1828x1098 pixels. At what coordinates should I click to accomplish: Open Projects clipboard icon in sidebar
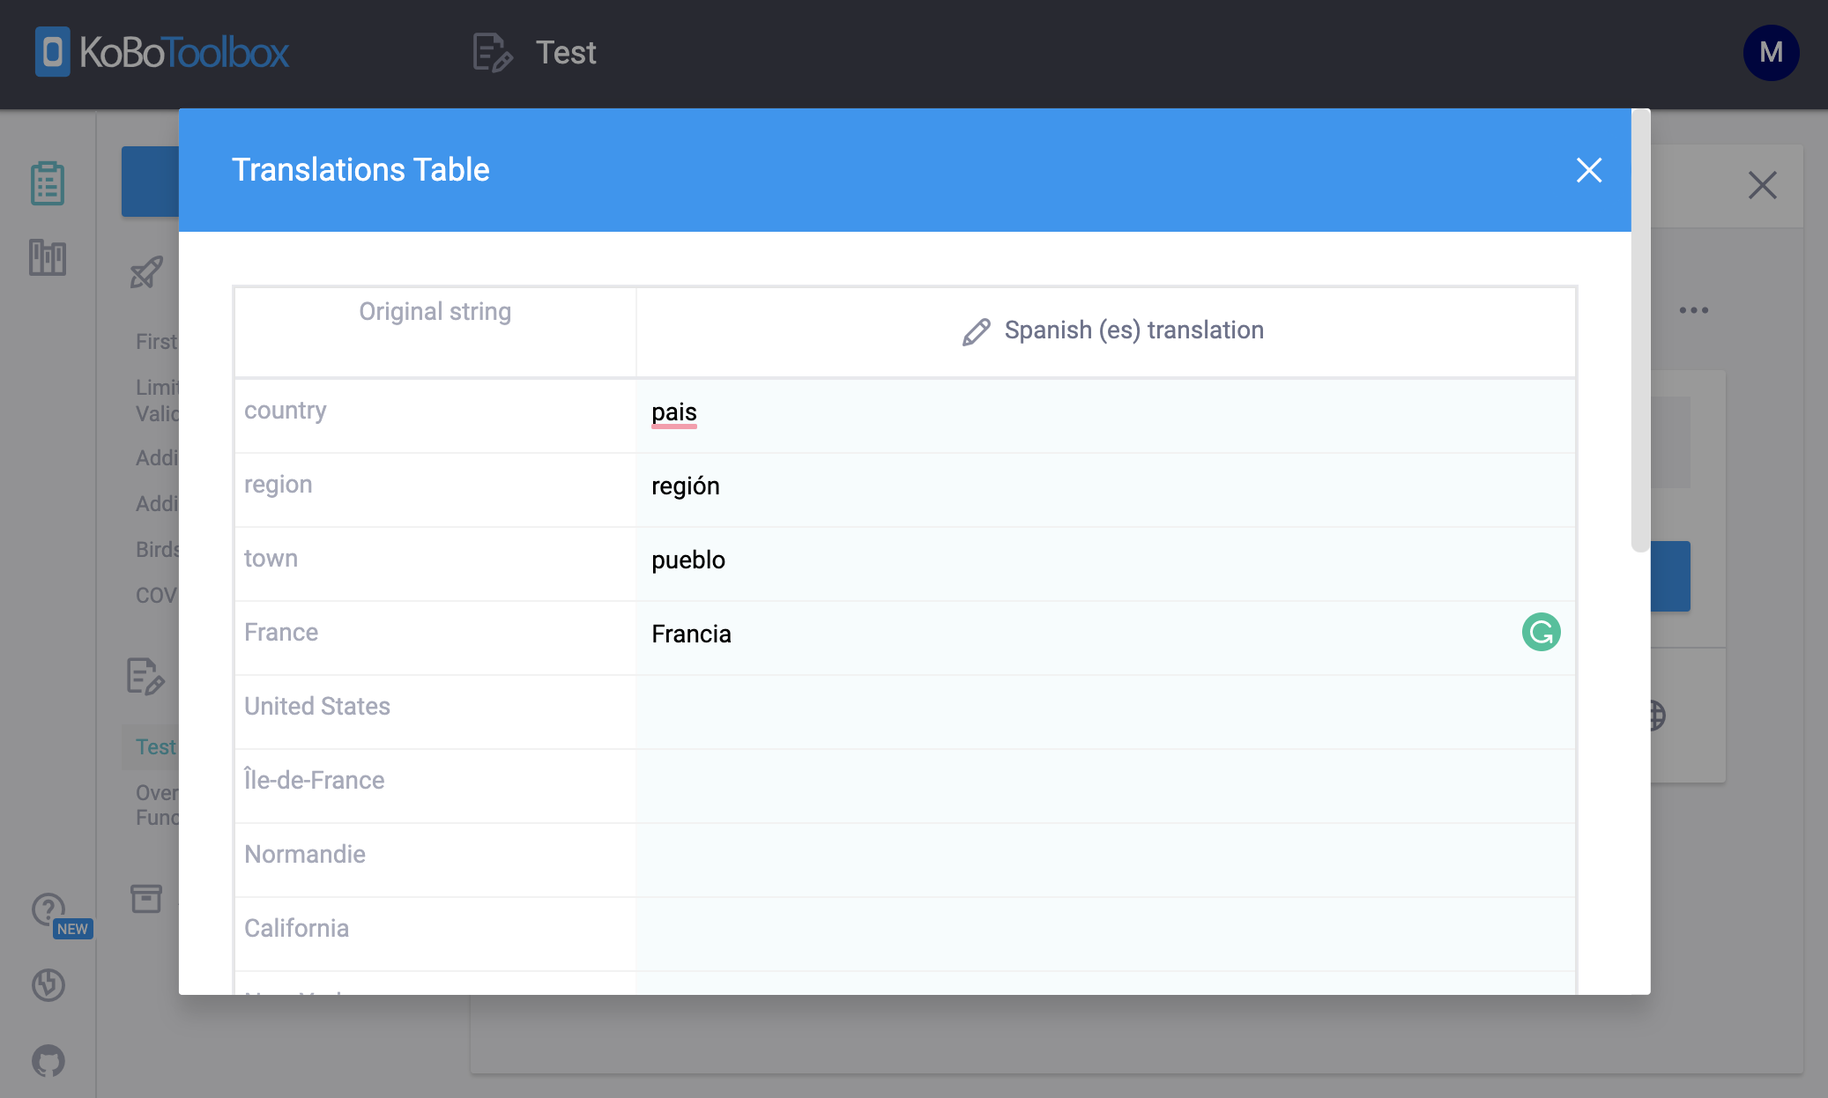tap(48, 183)
